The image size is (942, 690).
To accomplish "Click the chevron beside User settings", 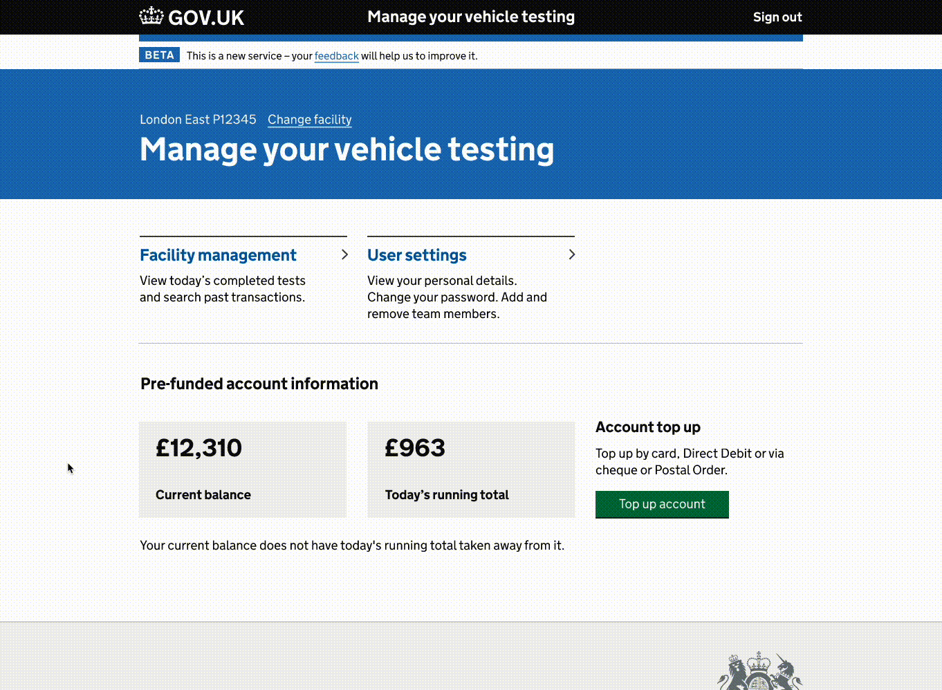I will 572,254.
